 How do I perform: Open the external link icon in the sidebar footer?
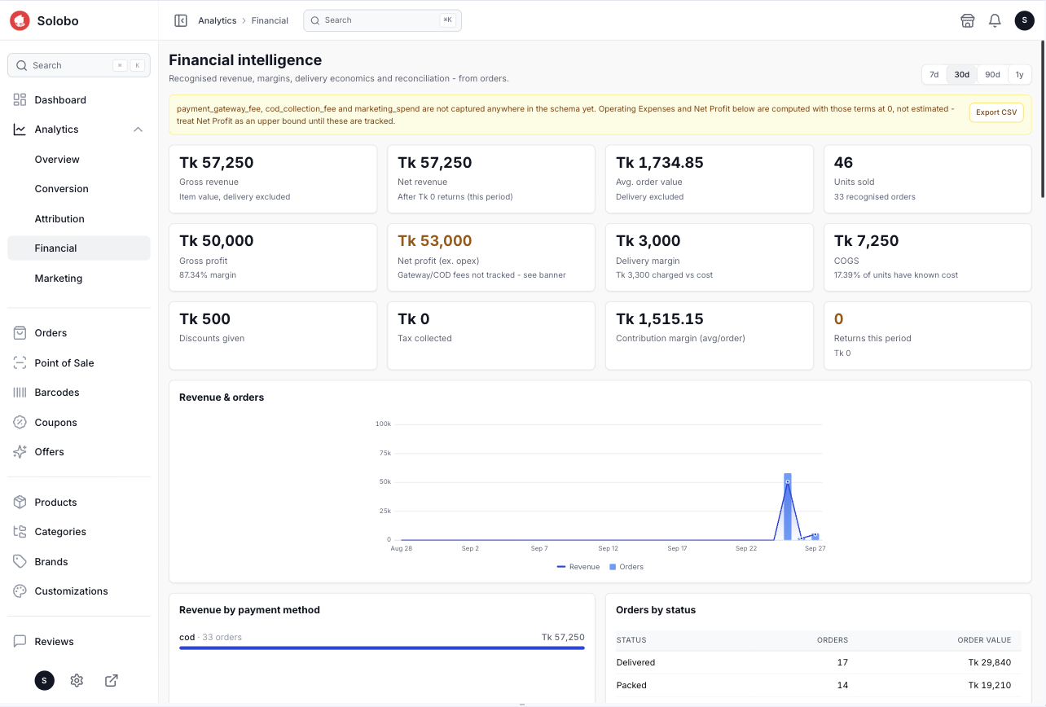[112, 680]
